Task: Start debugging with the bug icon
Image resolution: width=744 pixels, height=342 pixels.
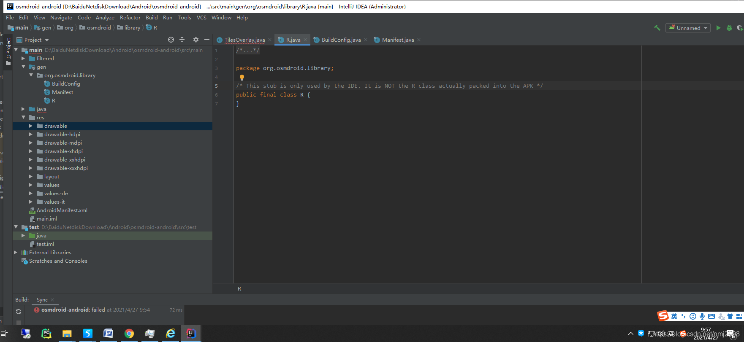Action: pos(729,28)
